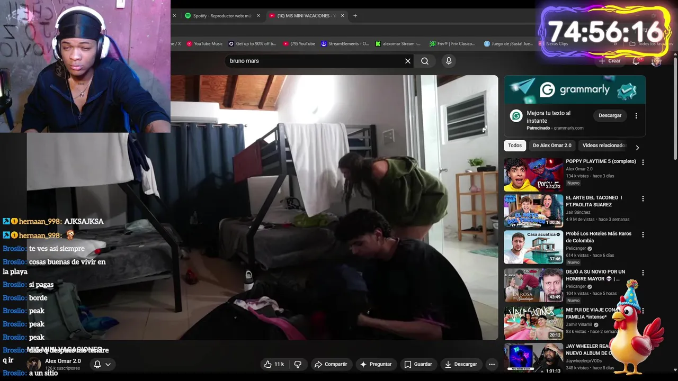Open the (79) YouTube bookmark

point(299,44)
